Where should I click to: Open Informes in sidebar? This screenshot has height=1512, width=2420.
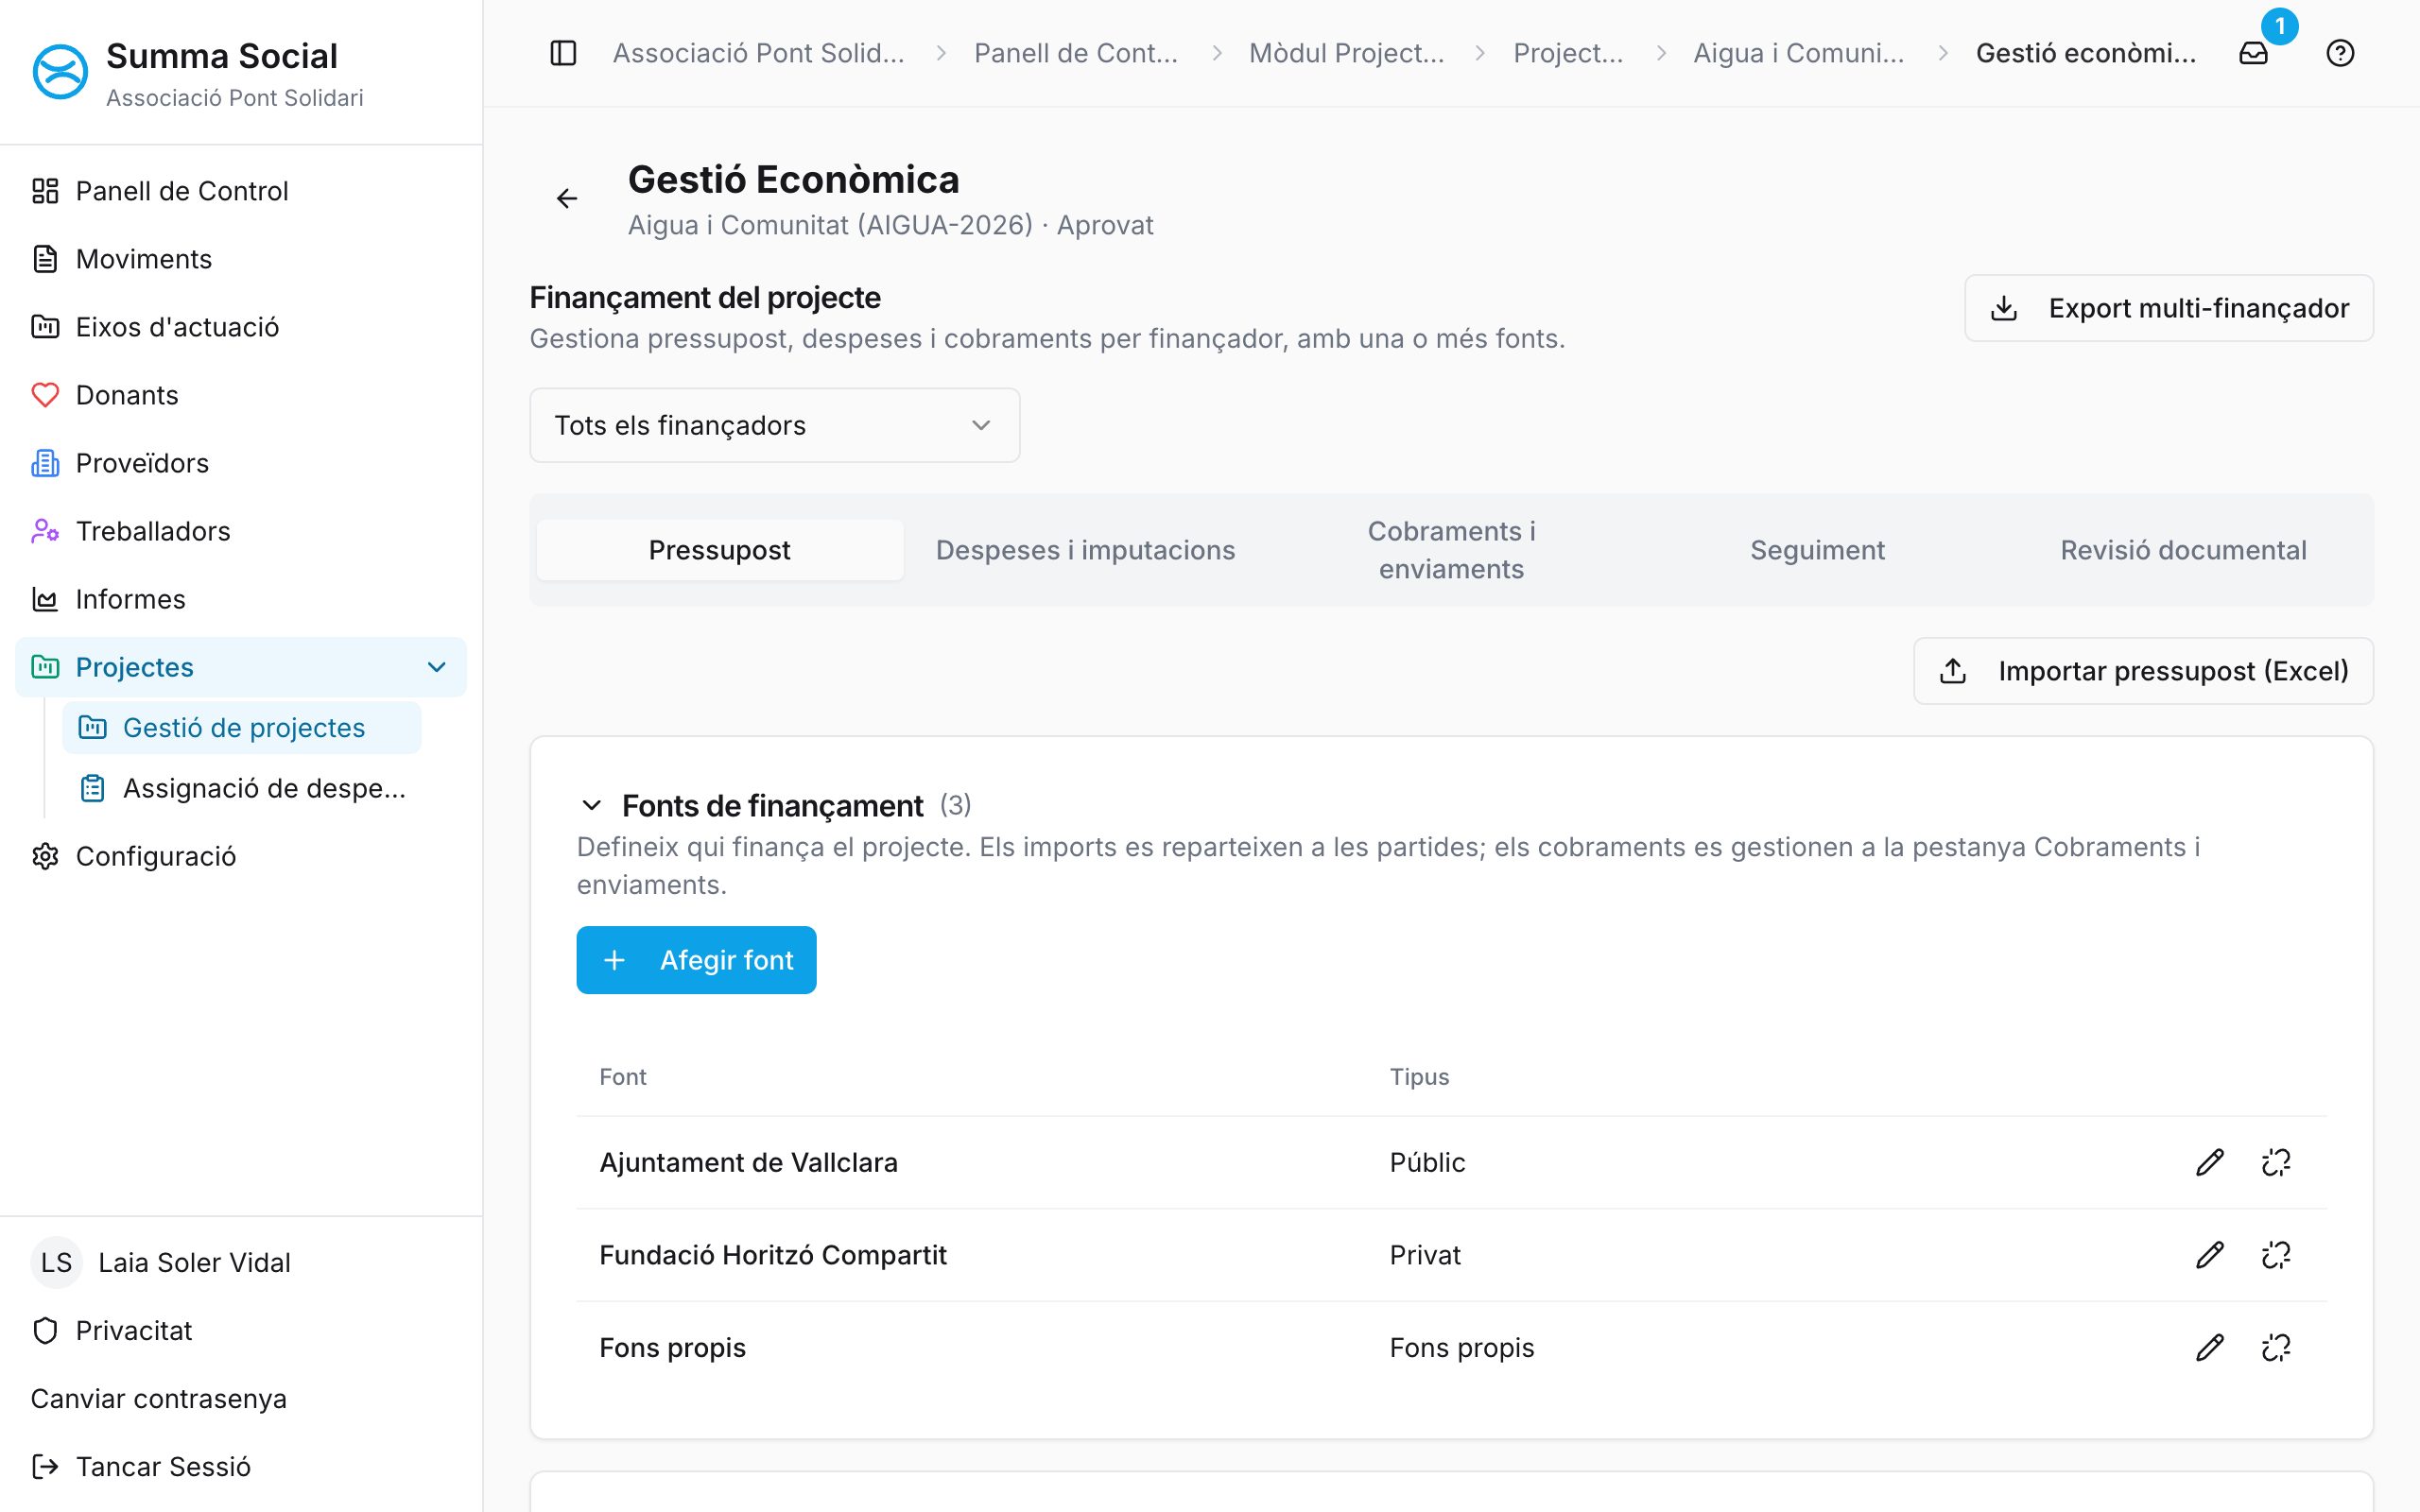tap(241, 599)
